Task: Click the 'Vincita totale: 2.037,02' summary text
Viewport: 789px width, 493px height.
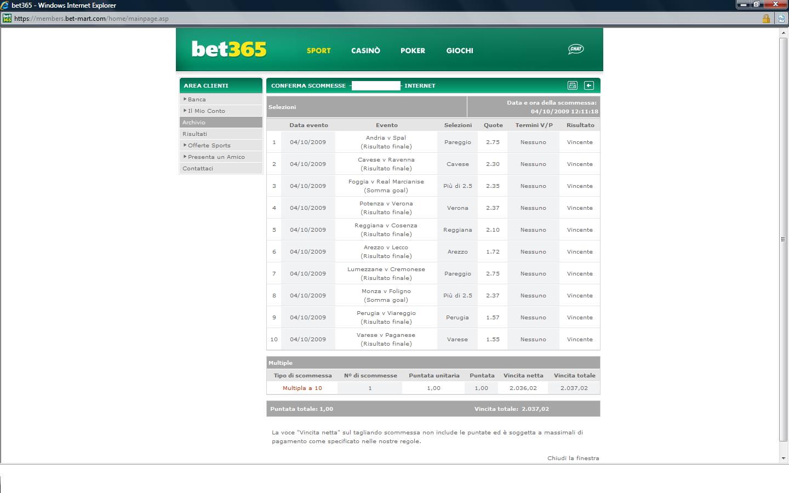Action: pyautogui.click(x=512, y=409)
